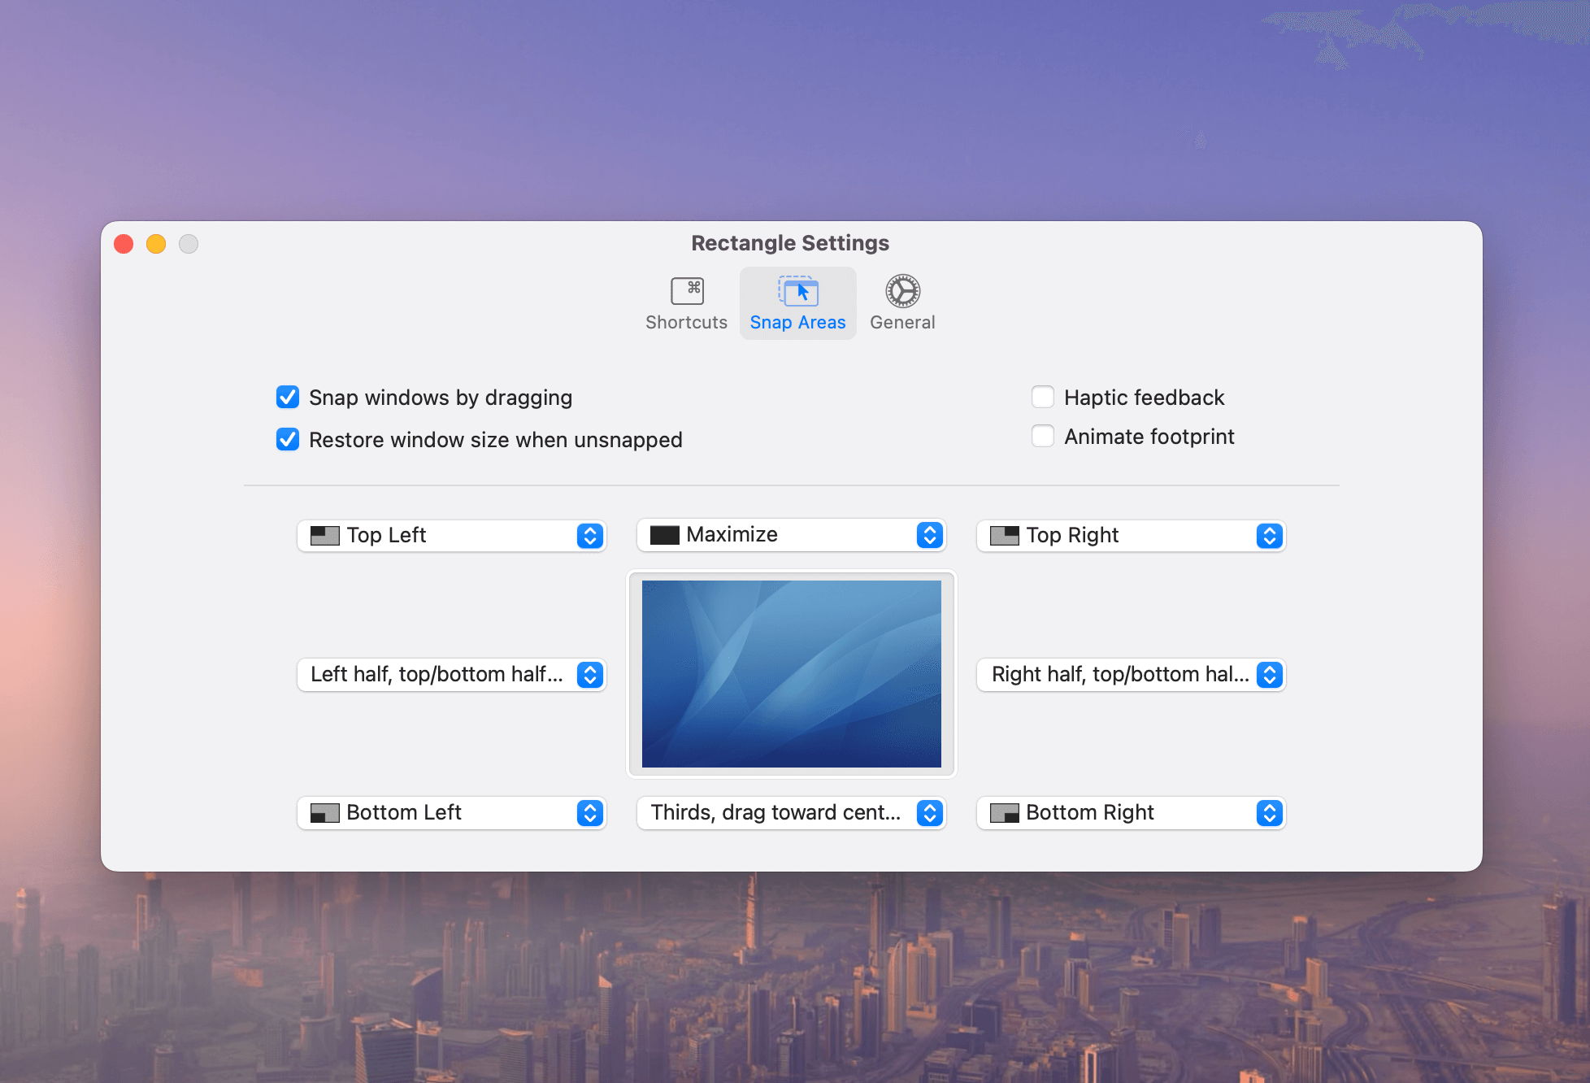Screen dimensions: 1590x1083
Task: Disable Snap windows by dragging
Action: (288, 398)
